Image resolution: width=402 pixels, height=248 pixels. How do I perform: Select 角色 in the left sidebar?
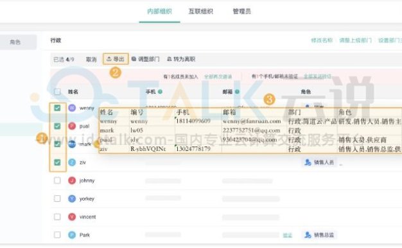click(x=15, y=42)
